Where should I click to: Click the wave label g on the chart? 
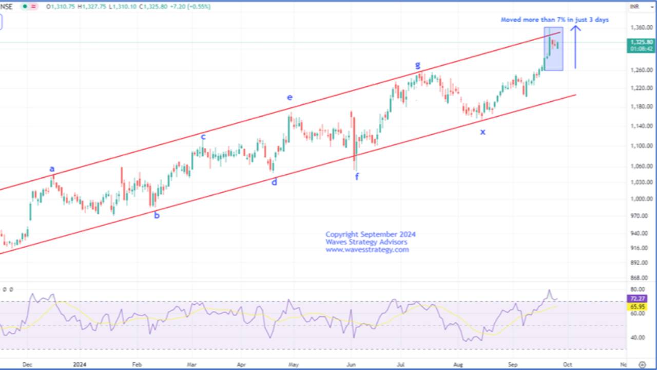[417, 66]
